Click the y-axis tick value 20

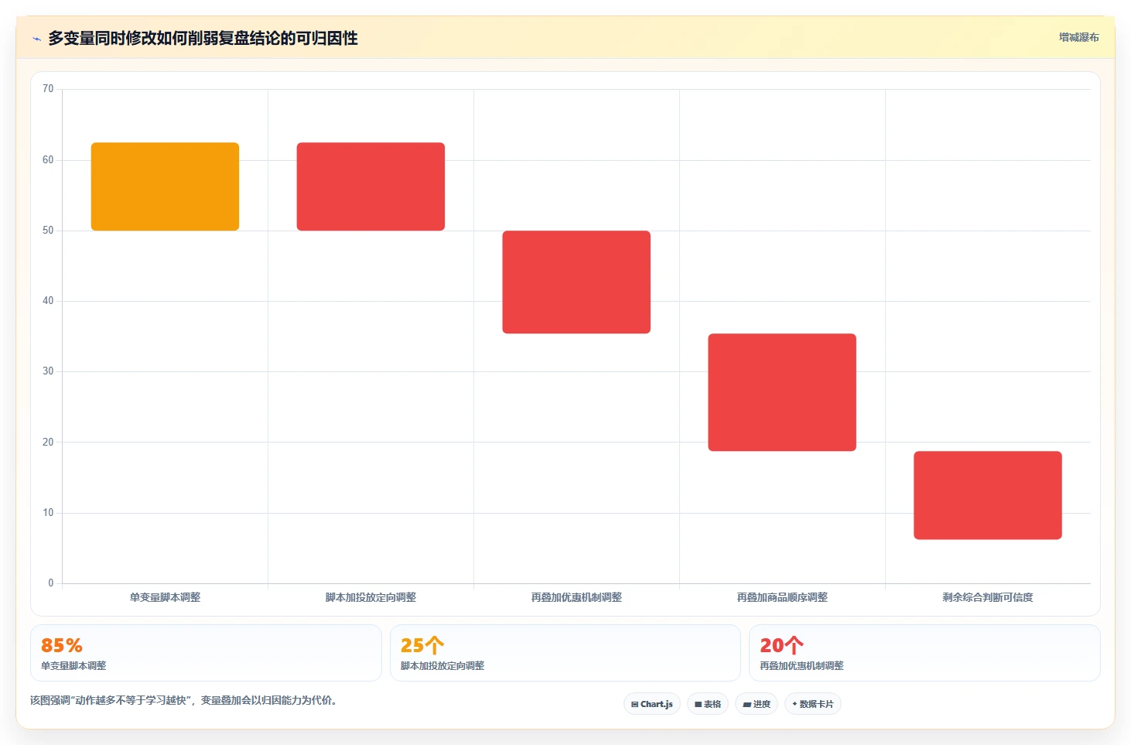tap(48, 443)
